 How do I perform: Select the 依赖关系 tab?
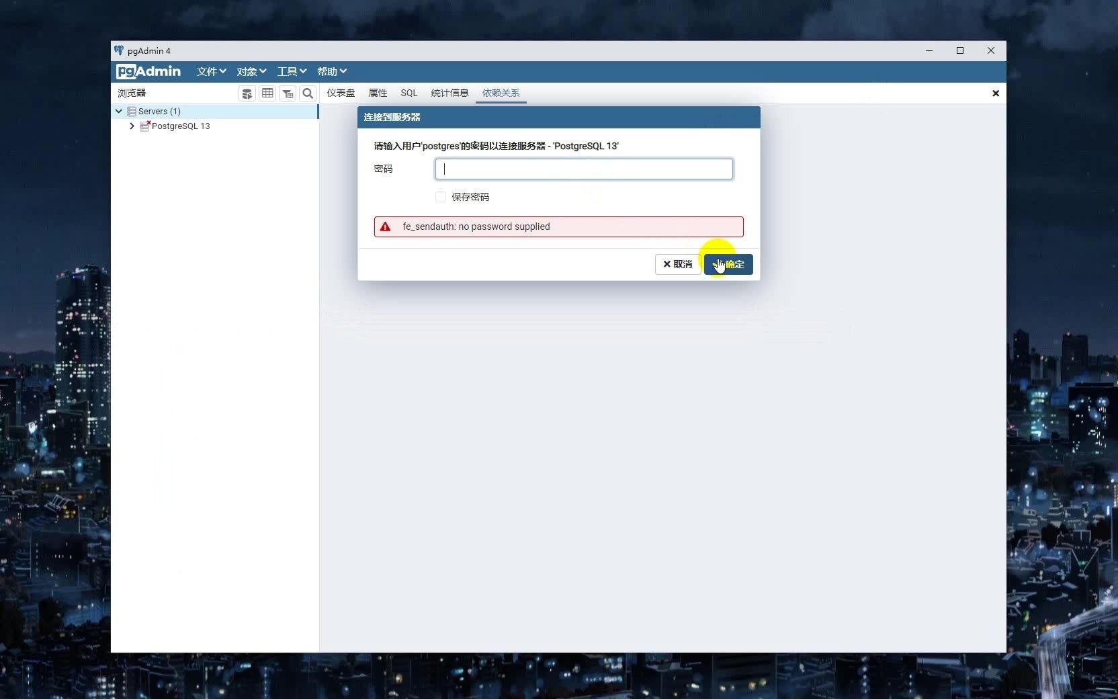click(501, 93)
